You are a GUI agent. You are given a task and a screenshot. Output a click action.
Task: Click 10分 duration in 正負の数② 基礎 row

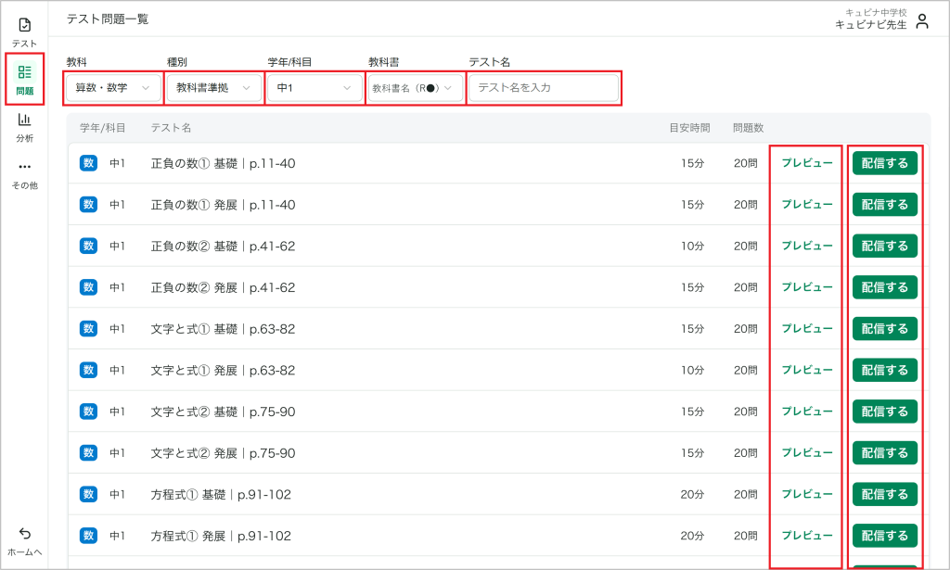tap(692, 246)
